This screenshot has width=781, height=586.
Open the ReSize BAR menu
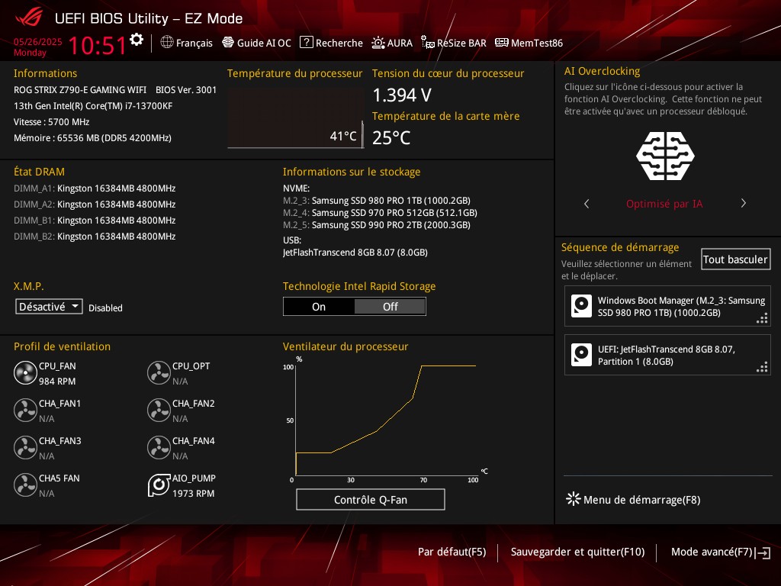click(454, 43)
